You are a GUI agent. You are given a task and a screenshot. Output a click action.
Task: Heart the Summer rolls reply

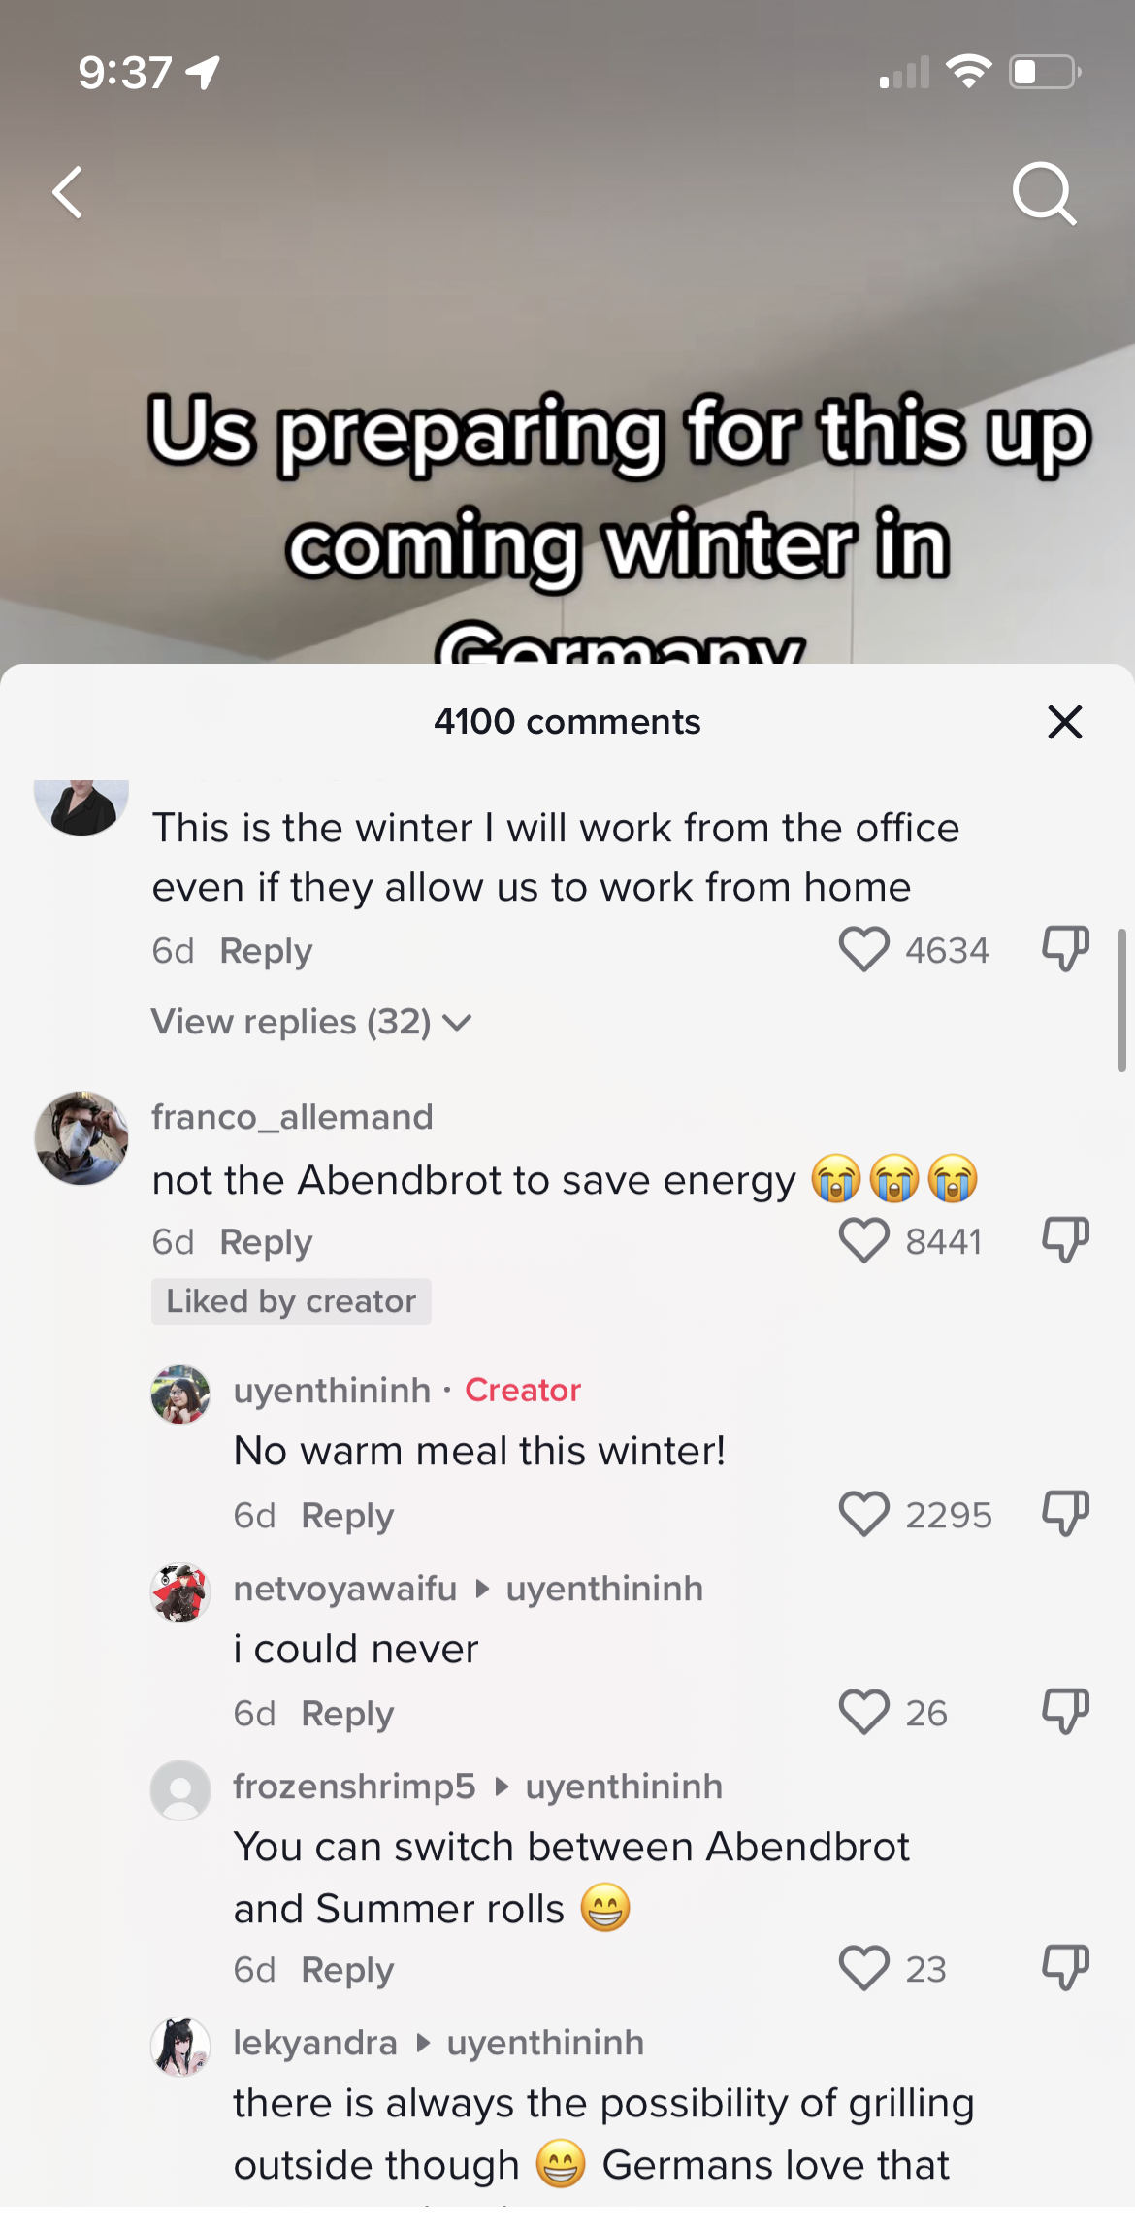[863, 1968]
